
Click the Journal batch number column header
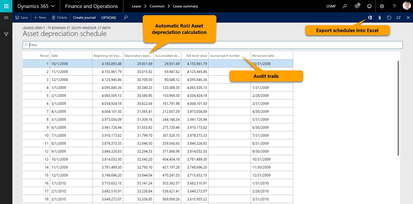(225, 56)
